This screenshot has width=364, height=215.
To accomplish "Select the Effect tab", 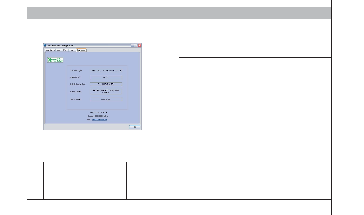I will click(65, 50).
